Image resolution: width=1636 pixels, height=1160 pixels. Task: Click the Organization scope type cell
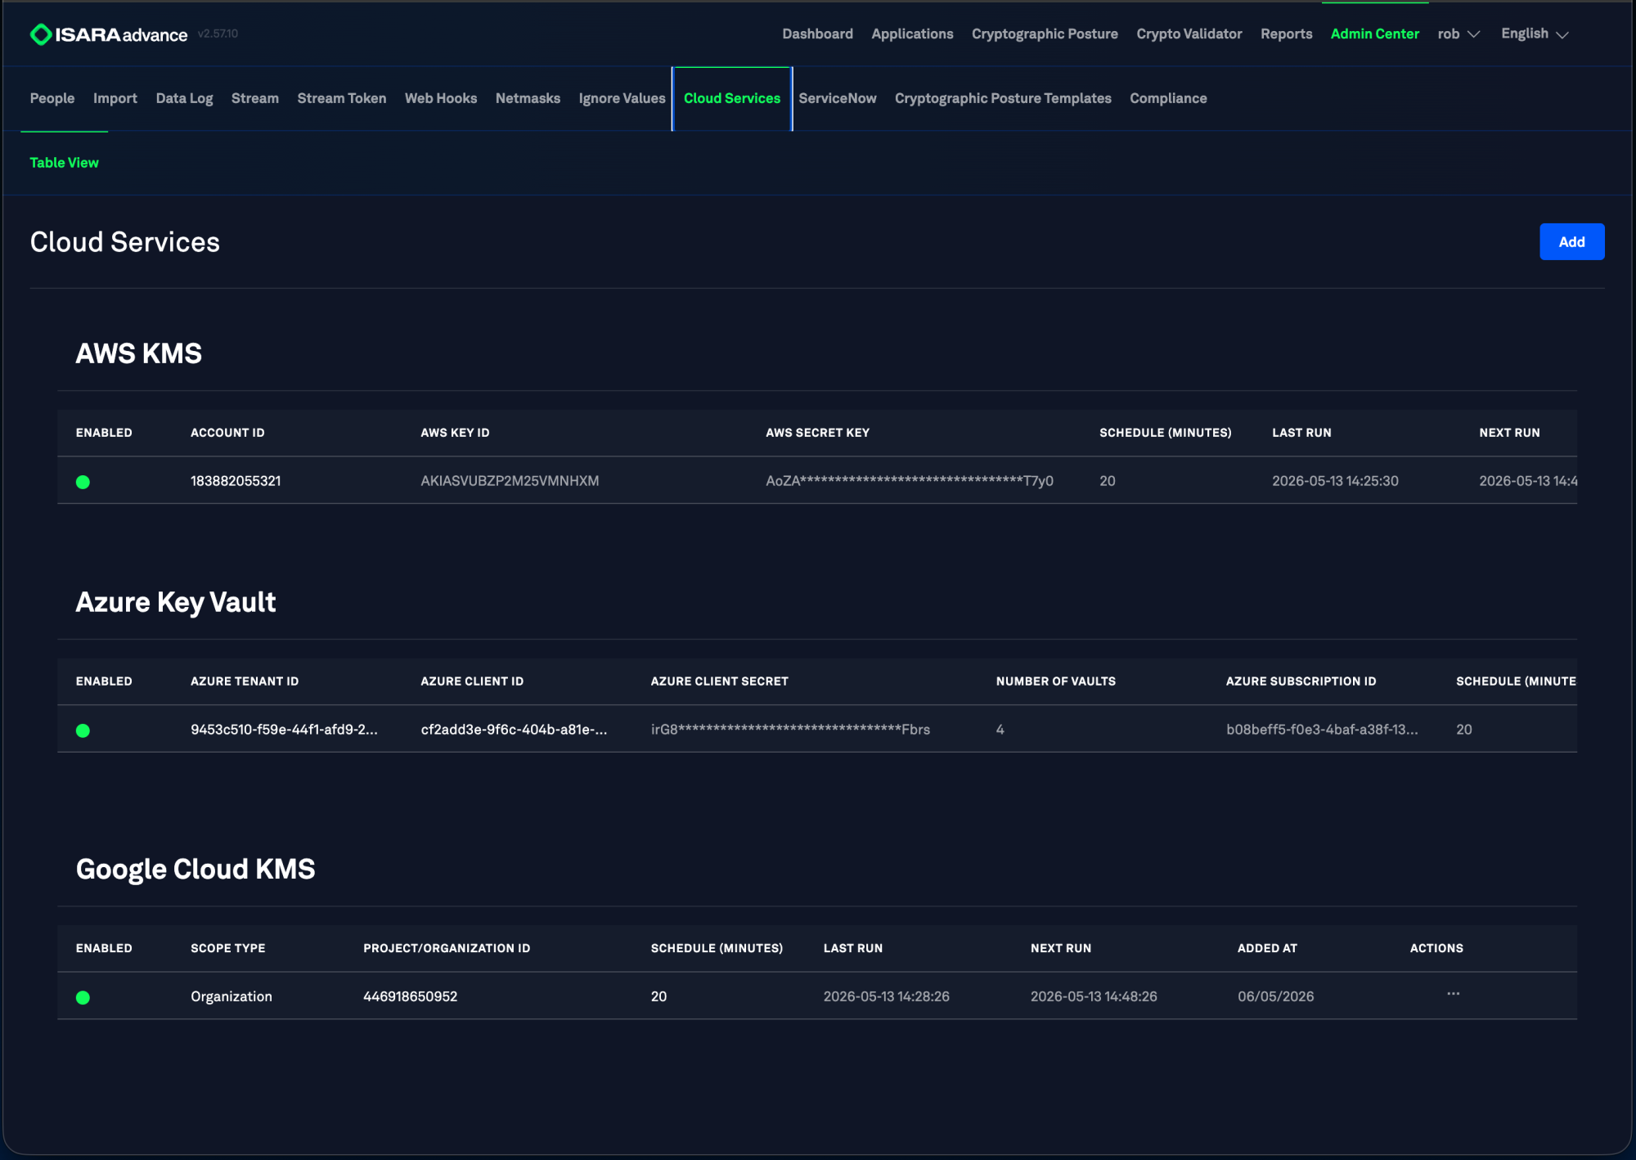pos(231,996)
